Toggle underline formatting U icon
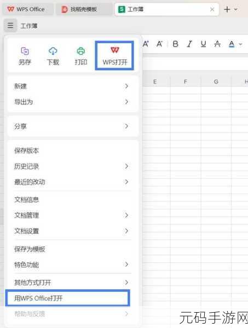Screen dimensions: 248x328 click(204, 44)
